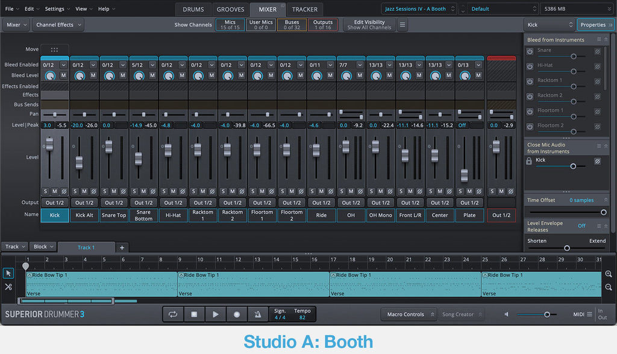The image size is (617, 354).
Task: Zoom out on the song track
Action: coord(609,288)
